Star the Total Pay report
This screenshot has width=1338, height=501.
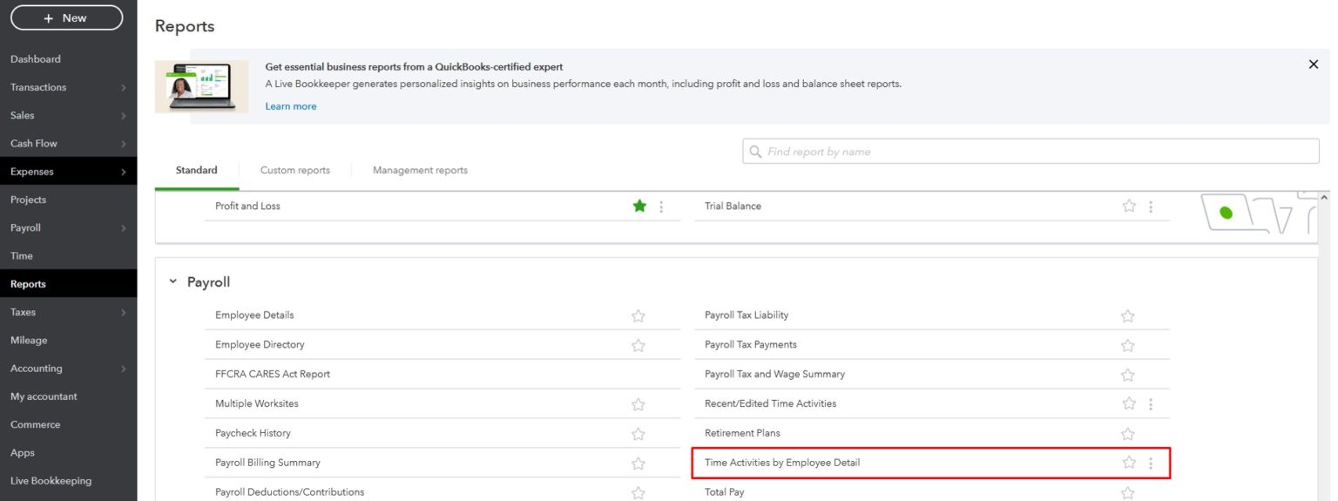pos(1128,493)
